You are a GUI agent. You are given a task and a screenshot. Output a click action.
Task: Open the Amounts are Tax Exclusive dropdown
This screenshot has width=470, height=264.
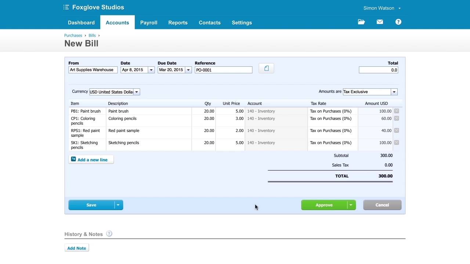[x=394, y=92]
